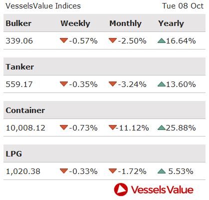Click the LPG yearly green up arrow

click(161, 171)
